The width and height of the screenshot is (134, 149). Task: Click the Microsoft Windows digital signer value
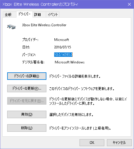point(70,62)
